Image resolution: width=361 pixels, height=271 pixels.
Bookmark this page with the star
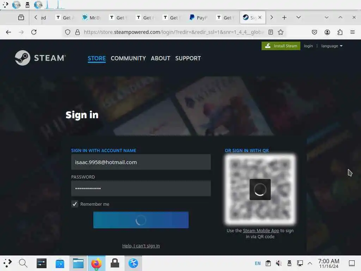(x=280, y=32)
